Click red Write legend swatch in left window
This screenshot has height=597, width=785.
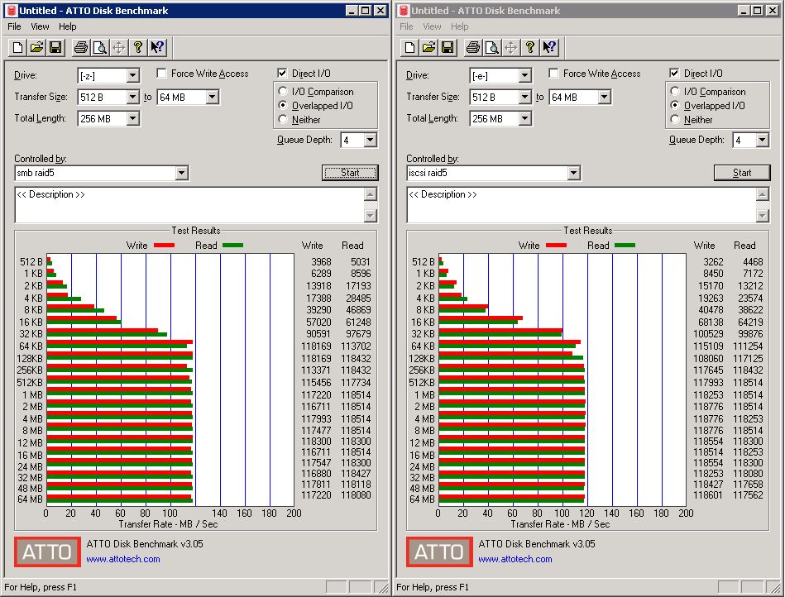[165, 246]
